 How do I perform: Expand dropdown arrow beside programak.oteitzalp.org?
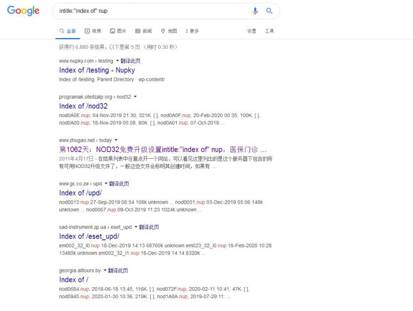tap(135, 97)
